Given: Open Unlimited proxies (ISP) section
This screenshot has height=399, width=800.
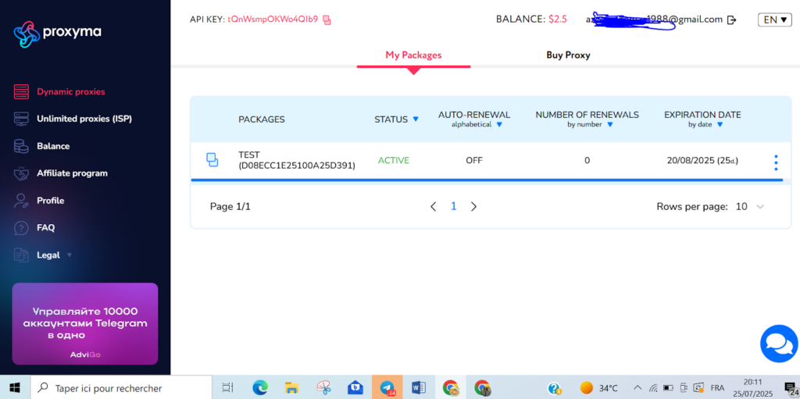Looking at the screenshot, I should (x=84, y=119).
